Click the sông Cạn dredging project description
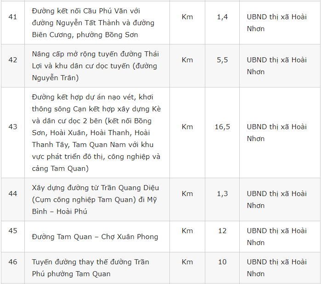The height and width of the screenshot is (284, 321). 96,133
